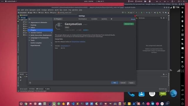The height and width of the screenshot is (106, 188).
Task: Open the Build menu
Action: 57,10
